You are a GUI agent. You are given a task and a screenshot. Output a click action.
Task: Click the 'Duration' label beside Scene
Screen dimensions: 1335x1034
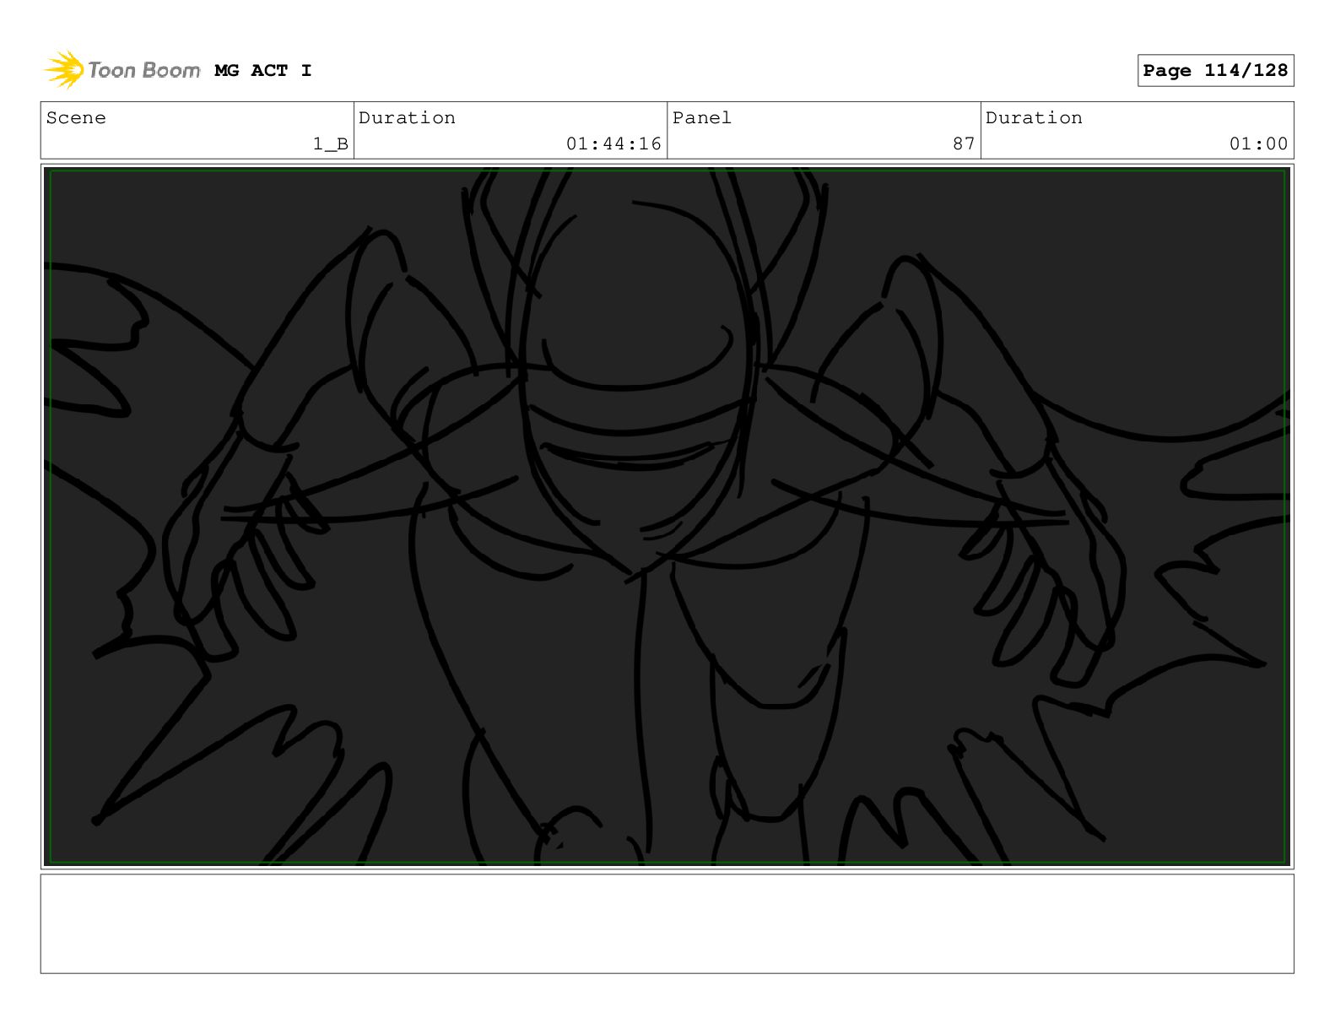click(x=407, y=118)
